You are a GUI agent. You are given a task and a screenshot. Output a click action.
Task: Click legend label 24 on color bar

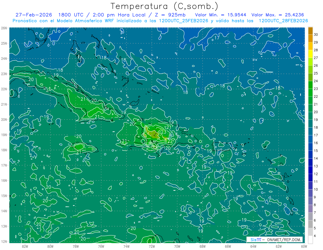click(316, 81)
